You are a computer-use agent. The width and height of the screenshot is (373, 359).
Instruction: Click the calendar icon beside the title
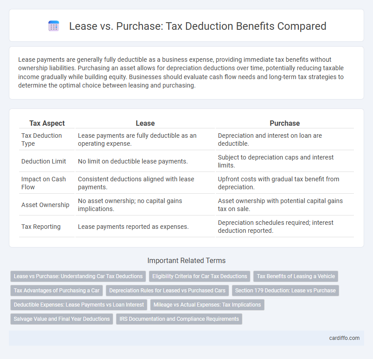tap(54, 26)
